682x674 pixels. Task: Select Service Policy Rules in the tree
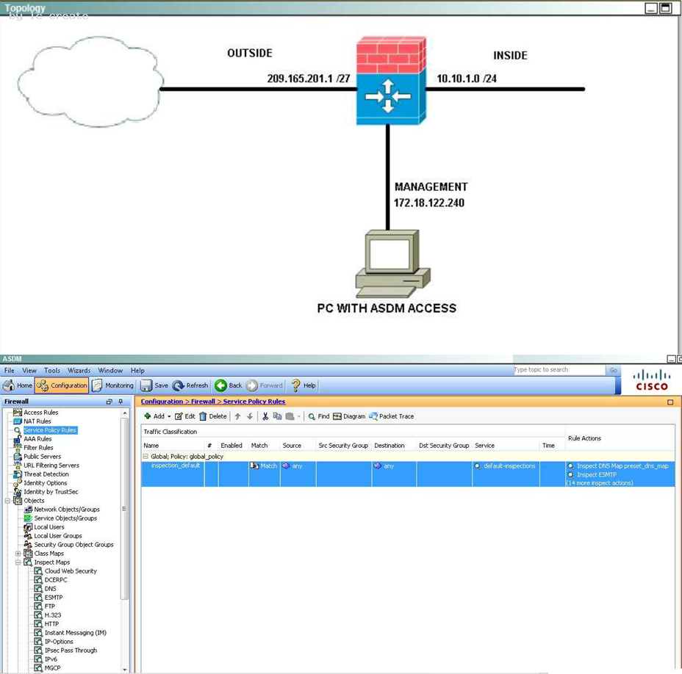tap(50, 430)
